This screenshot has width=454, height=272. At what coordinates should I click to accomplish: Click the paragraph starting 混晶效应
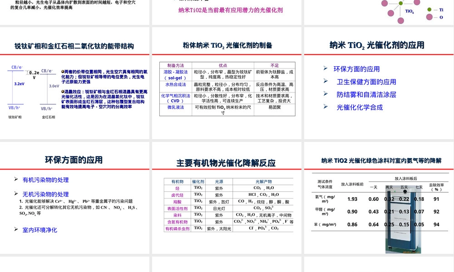click(x=104, y=99)
